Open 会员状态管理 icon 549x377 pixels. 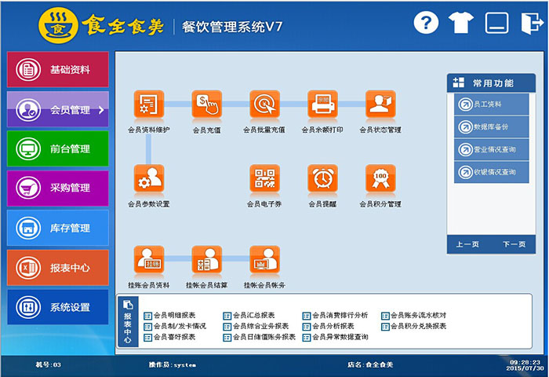point(380,104)
